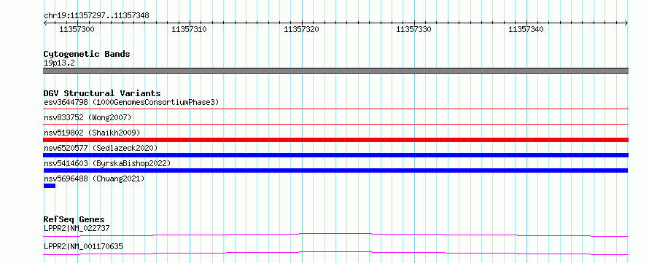Click the short blue nsv5696488 variant bar
Viewport: 649px width, 263px height.
point(50,186)
